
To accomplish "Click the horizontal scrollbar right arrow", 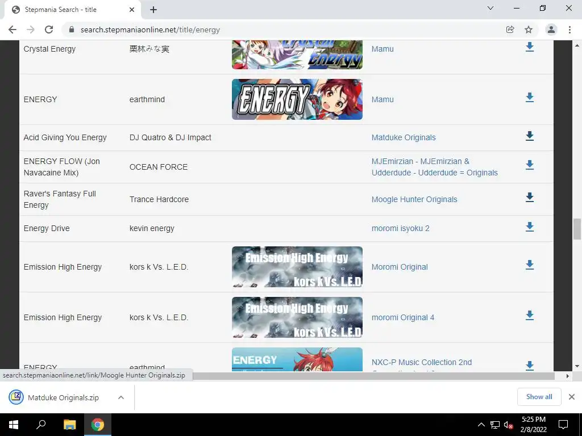I will coord(568,376).
